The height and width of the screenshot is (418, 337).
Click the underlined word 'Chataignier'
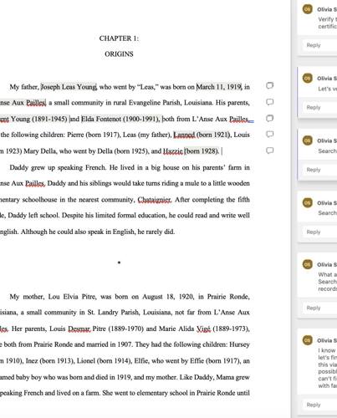click(x=155, y=200)
